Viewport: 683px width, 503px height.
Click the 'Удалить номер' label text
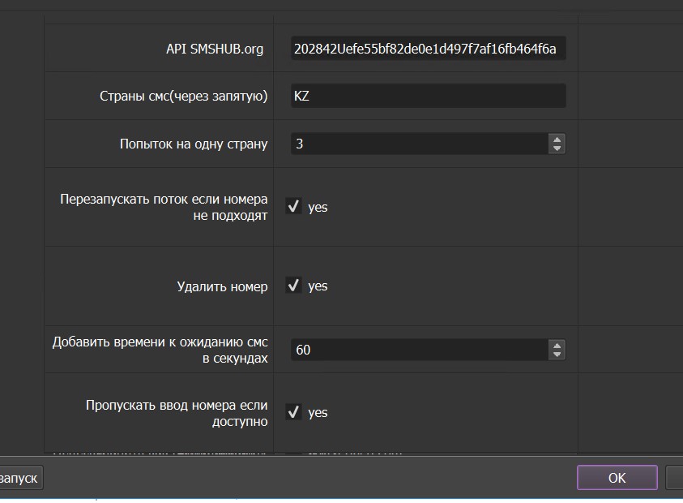click(x=222, y=286)
